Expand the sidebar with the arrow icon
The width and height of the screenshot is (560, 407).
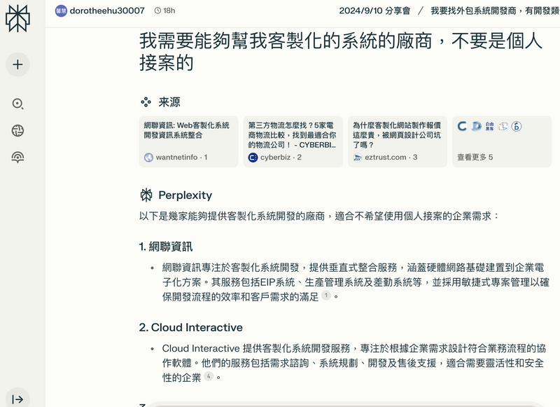[x=17, y=399]
